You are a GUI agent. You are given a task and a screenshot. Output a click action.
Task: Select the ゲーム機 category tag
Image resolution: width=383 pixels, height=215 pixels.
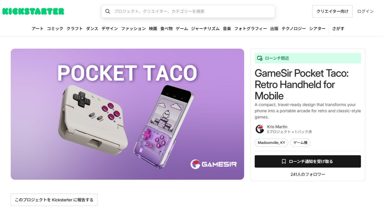coord(300,143)
